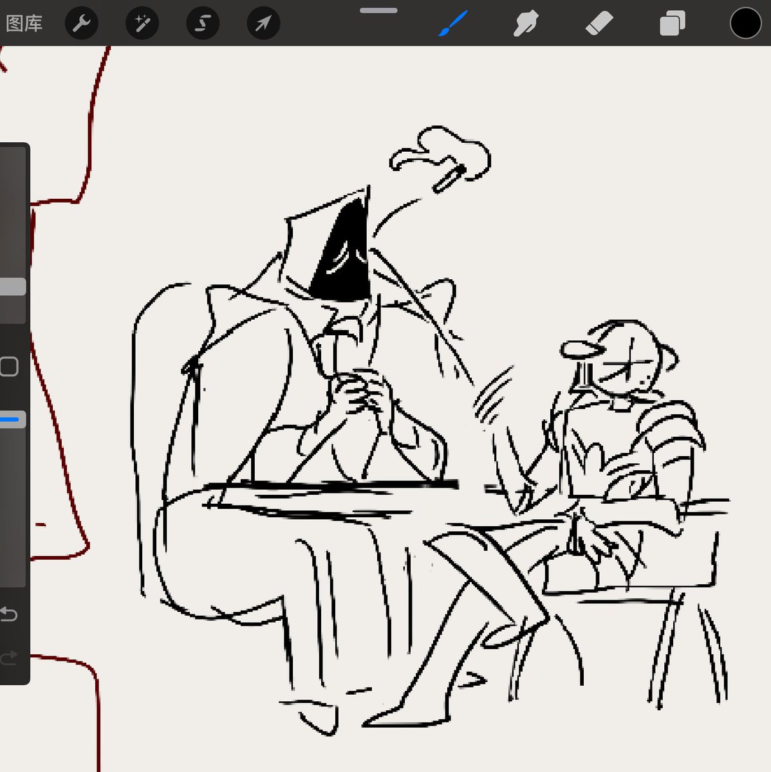
Task: Undo the last stroke
Action: [8, 614]
